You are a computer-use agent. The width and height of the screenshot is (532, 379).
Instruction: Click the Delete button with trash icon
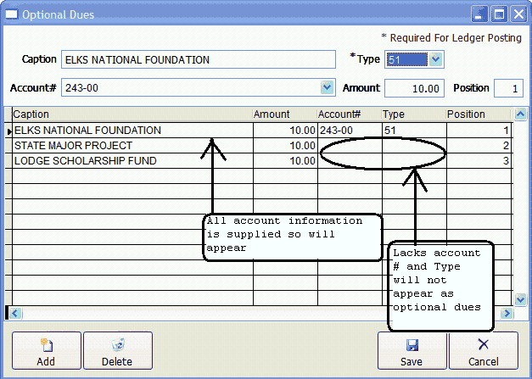point(117,350)
